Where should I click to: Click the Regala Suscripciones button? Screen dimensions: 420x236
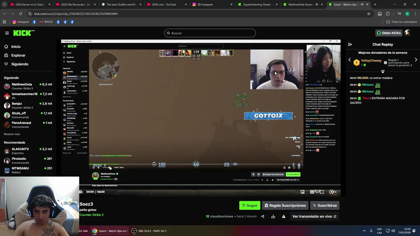(x=285, y=206)
